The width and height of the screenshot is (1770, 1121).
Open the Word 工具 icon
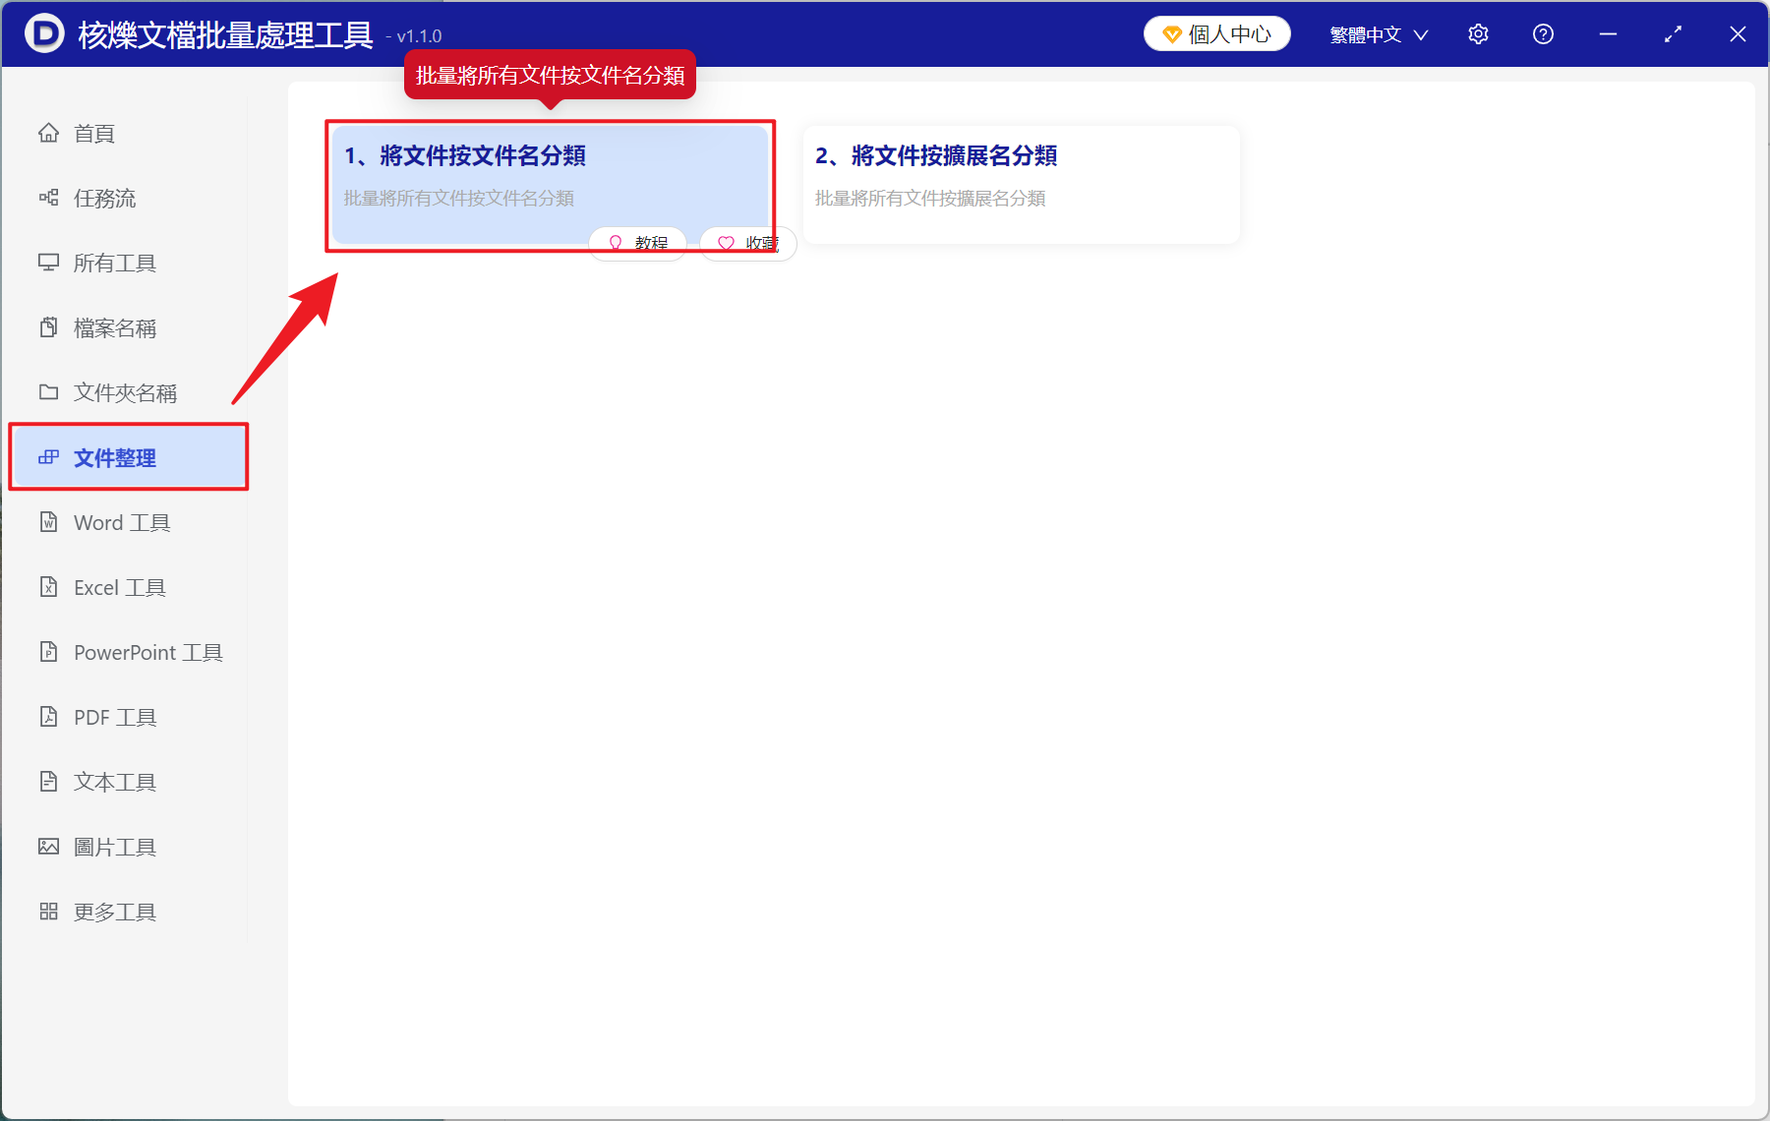coord(49,522)
